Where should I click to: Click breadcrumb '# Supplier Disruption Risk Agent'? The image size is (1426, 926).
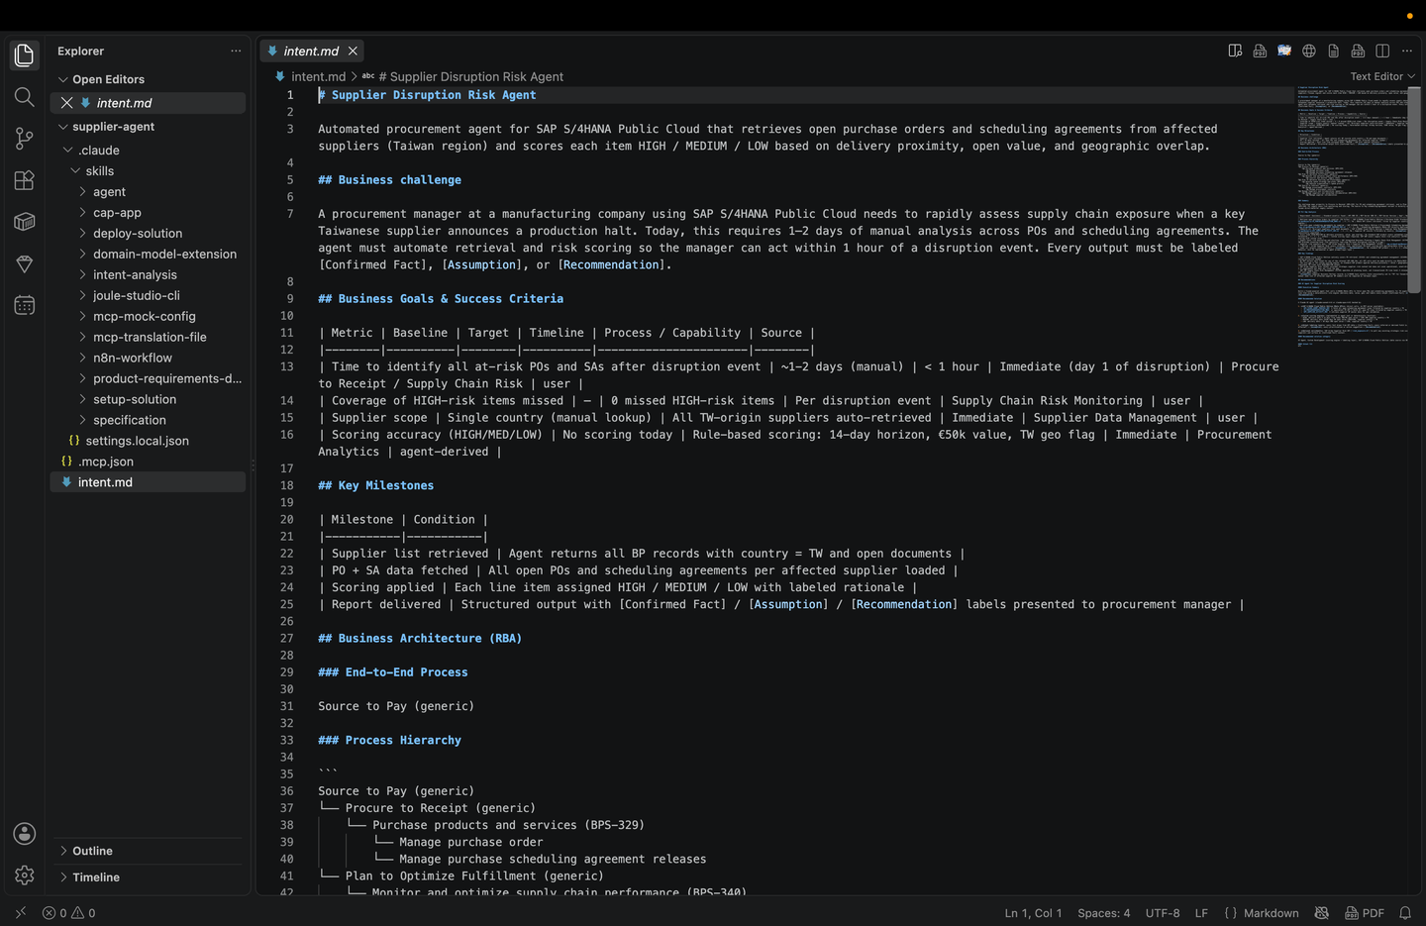pyautogui.click(x=470, y=76)
